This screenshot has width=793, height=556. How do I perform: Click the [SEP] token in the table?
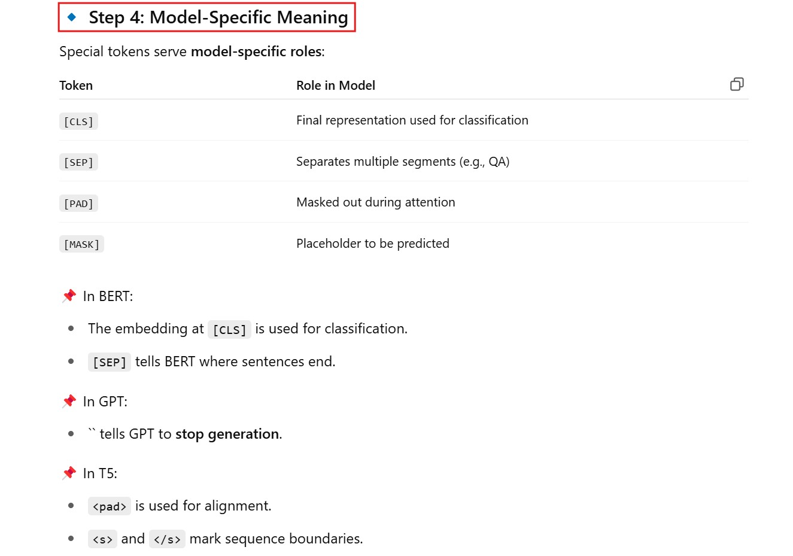point(78,162)
